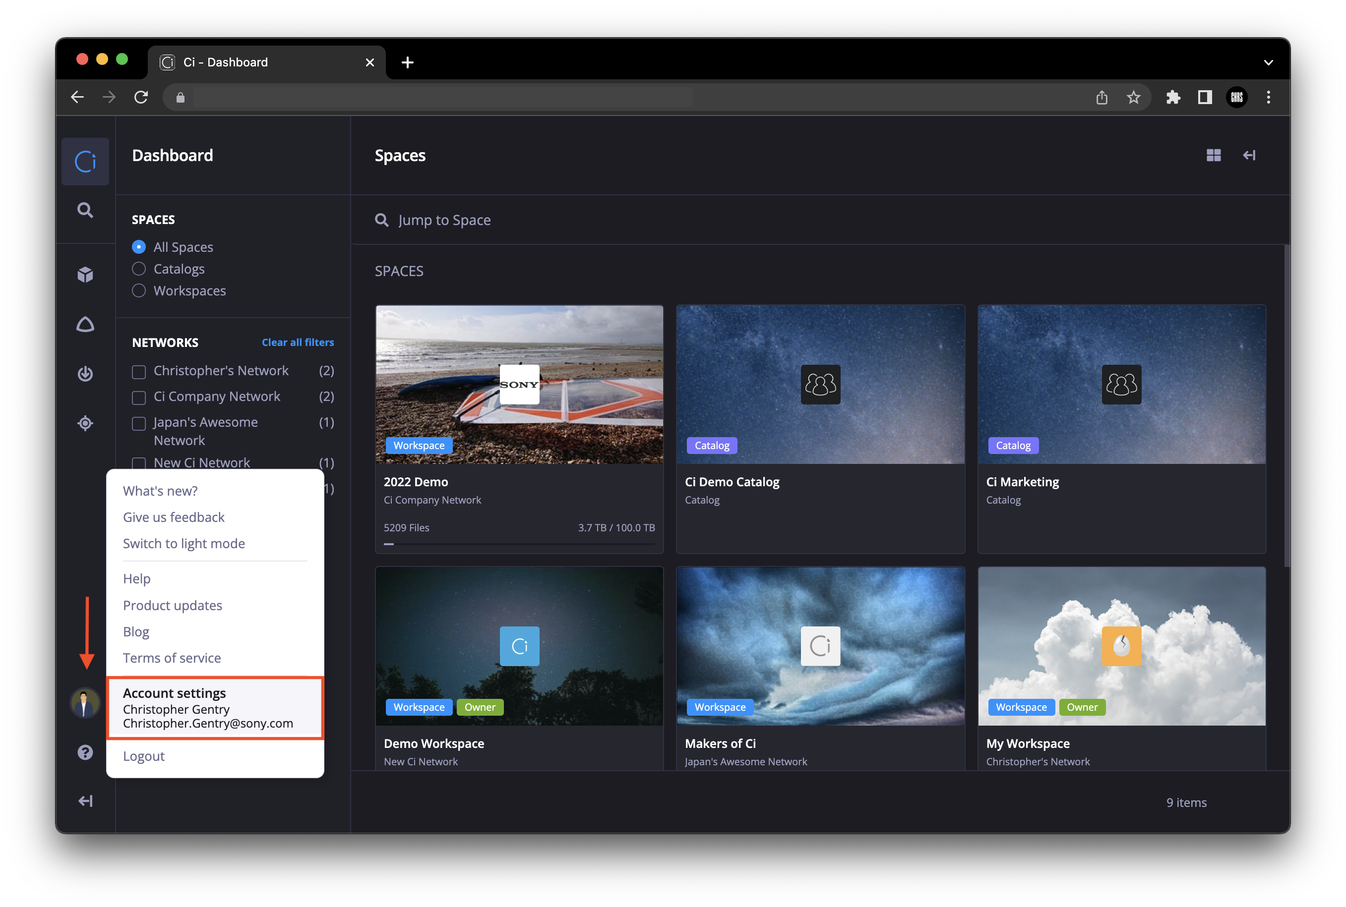Open the 2022 Demo space title
This screenshot has height=907, width=1346.
[x=416, y=481]
